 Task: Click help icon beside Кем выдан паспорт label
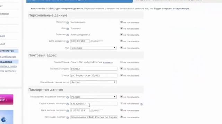click(x=68, y=117)
